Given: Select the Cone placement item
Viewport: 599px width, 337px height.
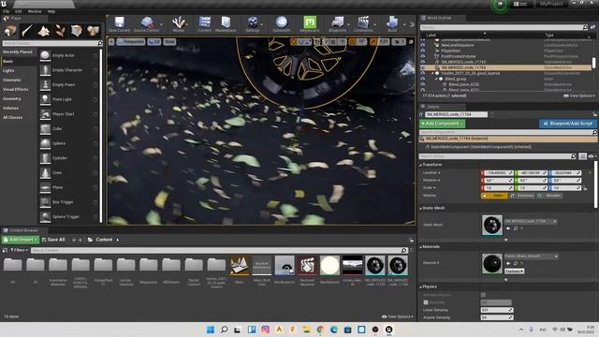Looking at the screenshot, I should [68, 172].
